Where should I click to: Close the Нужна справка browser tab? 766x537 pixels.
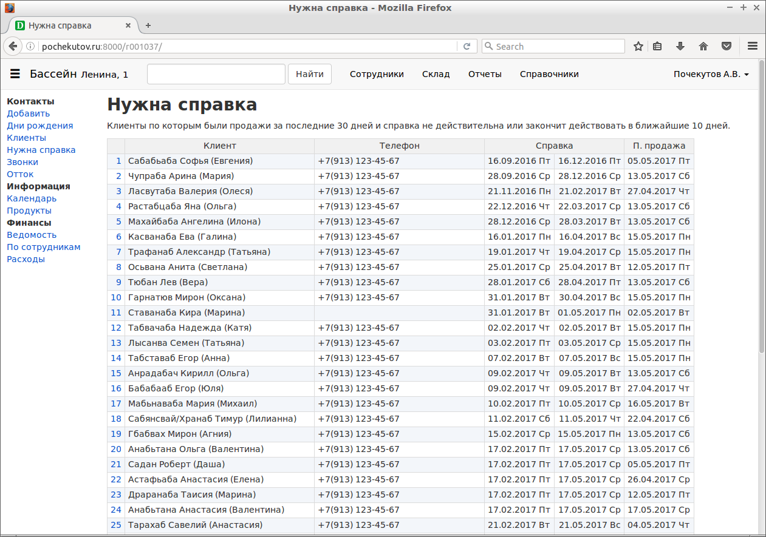[x=128, y=25]
